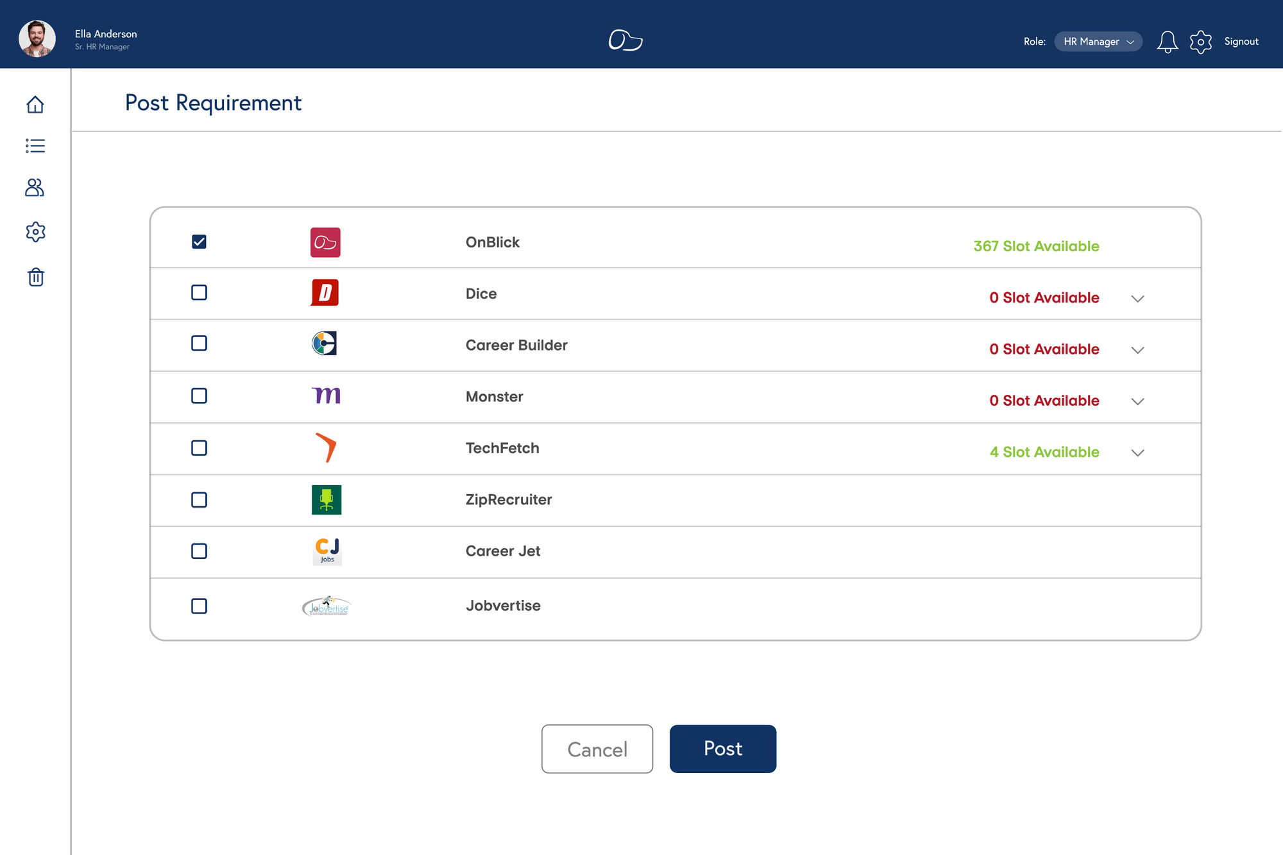Enable the ZipRecruiter checkbox
This screenshot has height=855, width=1283.
click(199, 500)
